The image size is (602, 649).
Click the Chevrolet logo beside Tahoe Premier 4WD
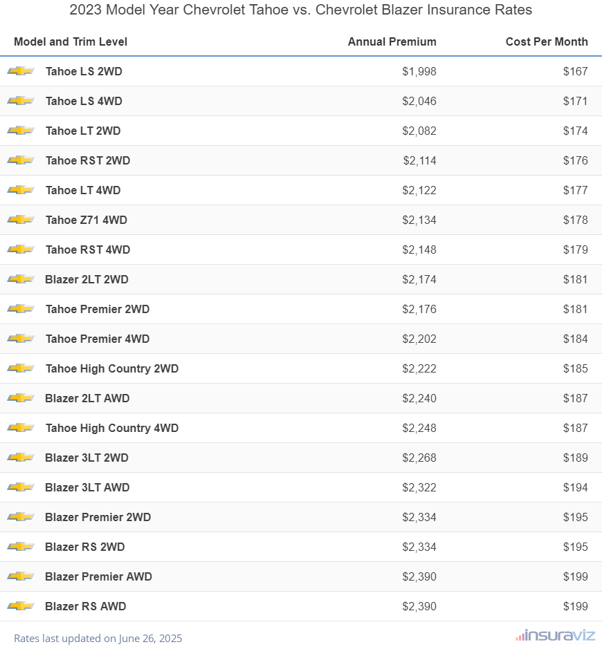click(x=20, y=339)
